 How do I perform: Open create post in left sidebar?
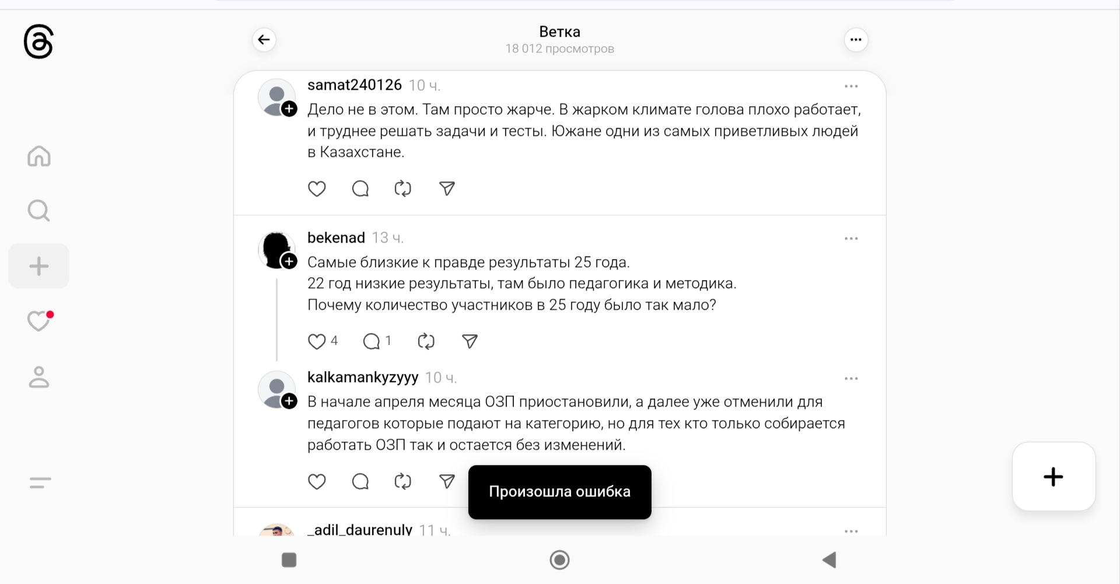coord(39,266)
